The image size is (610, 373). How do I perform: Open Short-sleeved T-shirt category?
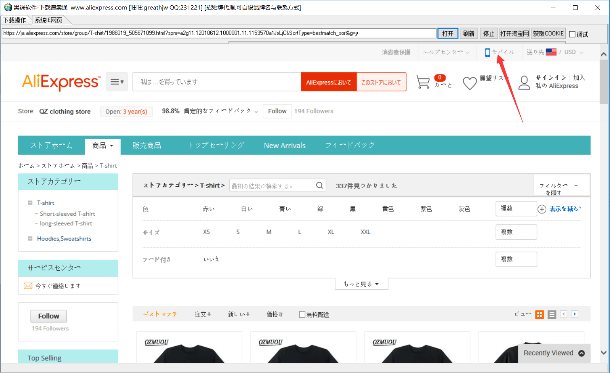[68, 214]
